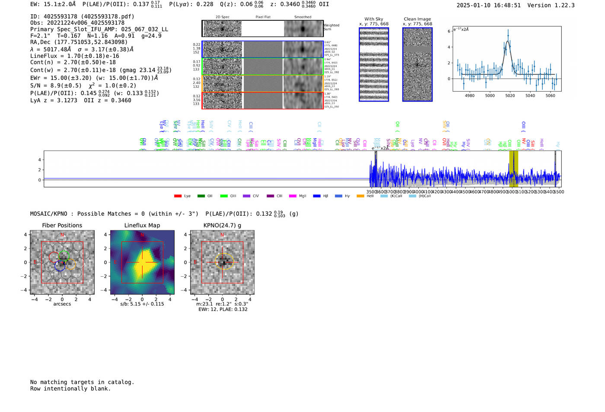The width and height of the screenshot is (605, 412).
Task: Click the dark green OII legend swatch
Action: (201, 196)
